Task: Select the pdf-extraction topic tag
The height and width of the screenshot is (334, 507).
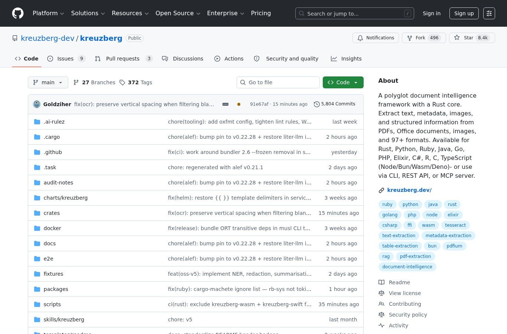Action: tap(415, 256)
